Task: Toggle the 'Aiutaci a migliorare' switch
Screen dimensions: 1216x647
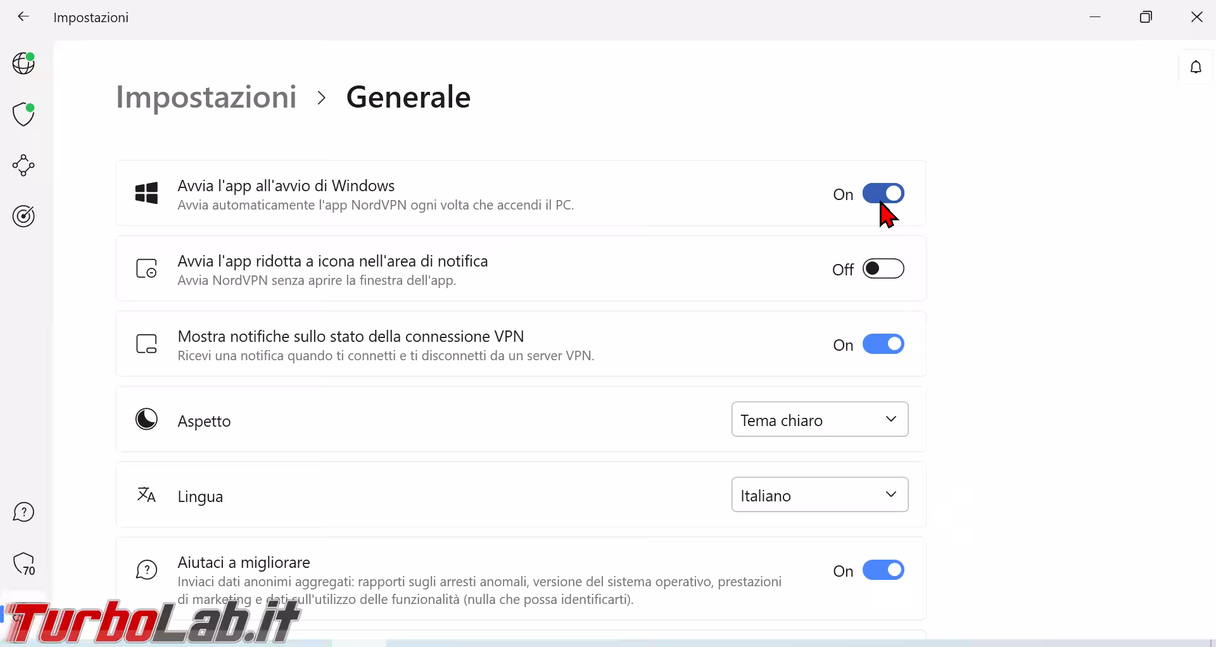Action: 883,570
